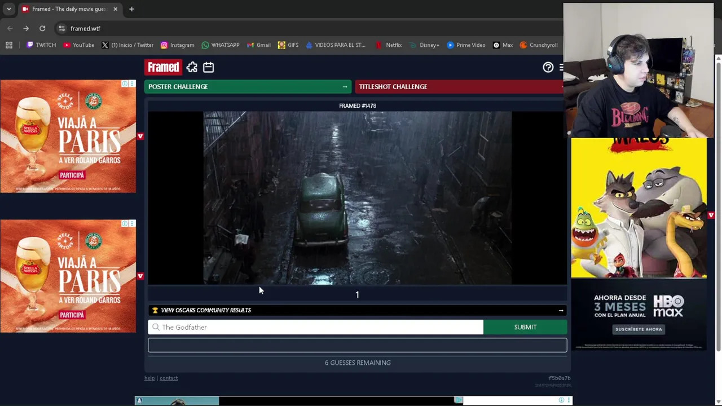
Task: Click the Framed logo
Action: (x=163, y=68)
